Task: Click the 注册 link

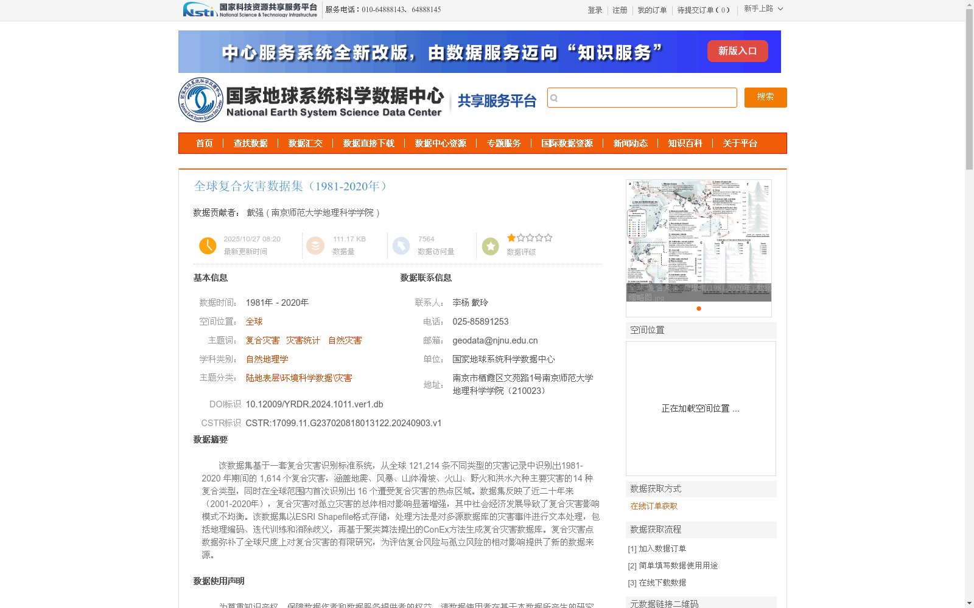Action: pyautogui.click(x=620, y=10)
